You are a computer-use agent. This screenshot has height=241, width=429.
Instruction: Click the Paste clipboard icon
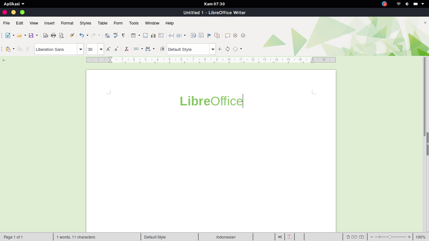pos(8,49)
